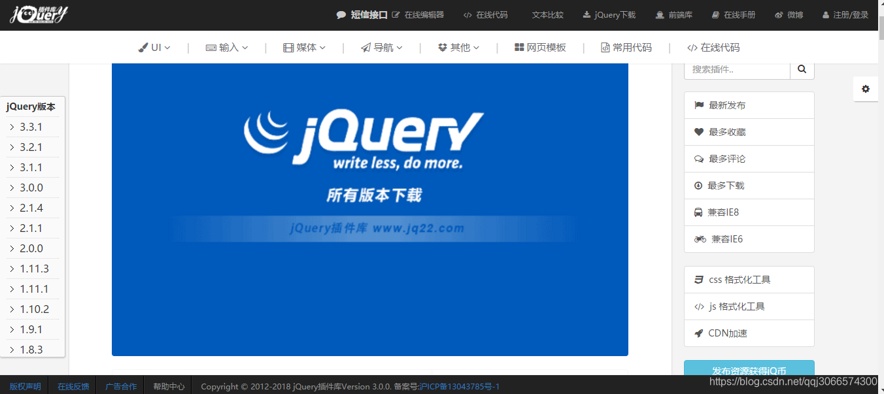Click the book icon beside 在线手册
884x394 pixels.
(715, 14)
